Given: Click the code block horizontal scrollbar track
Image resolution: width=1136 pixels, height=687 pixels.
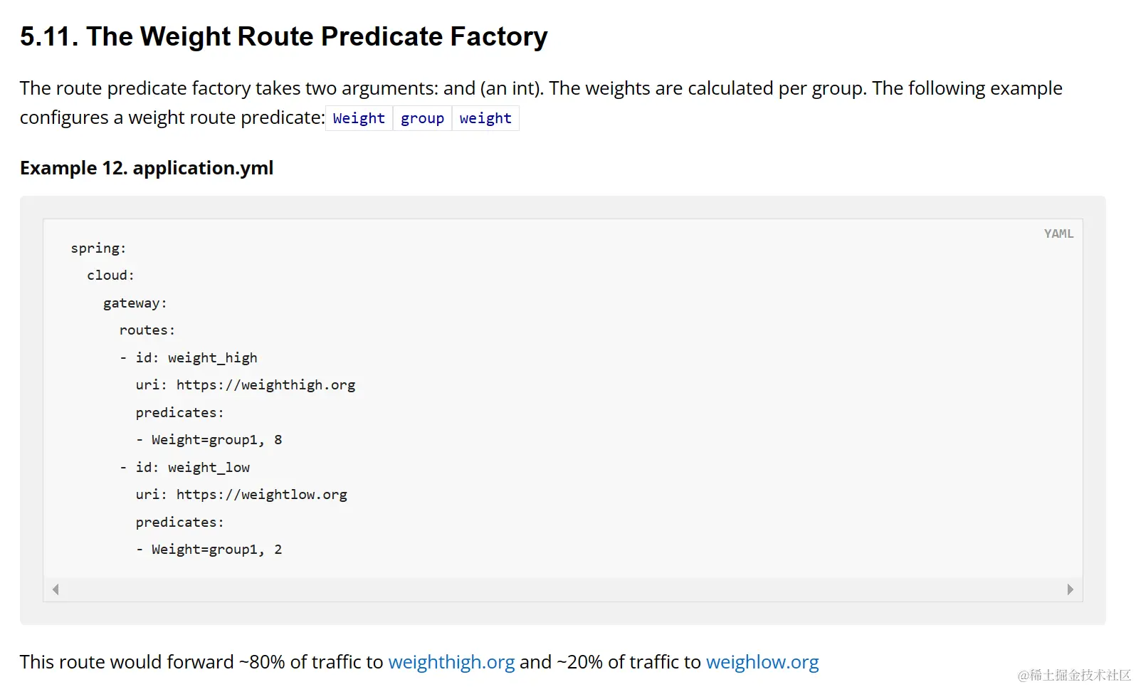Looking at the screenshot, I should (562, 589).
